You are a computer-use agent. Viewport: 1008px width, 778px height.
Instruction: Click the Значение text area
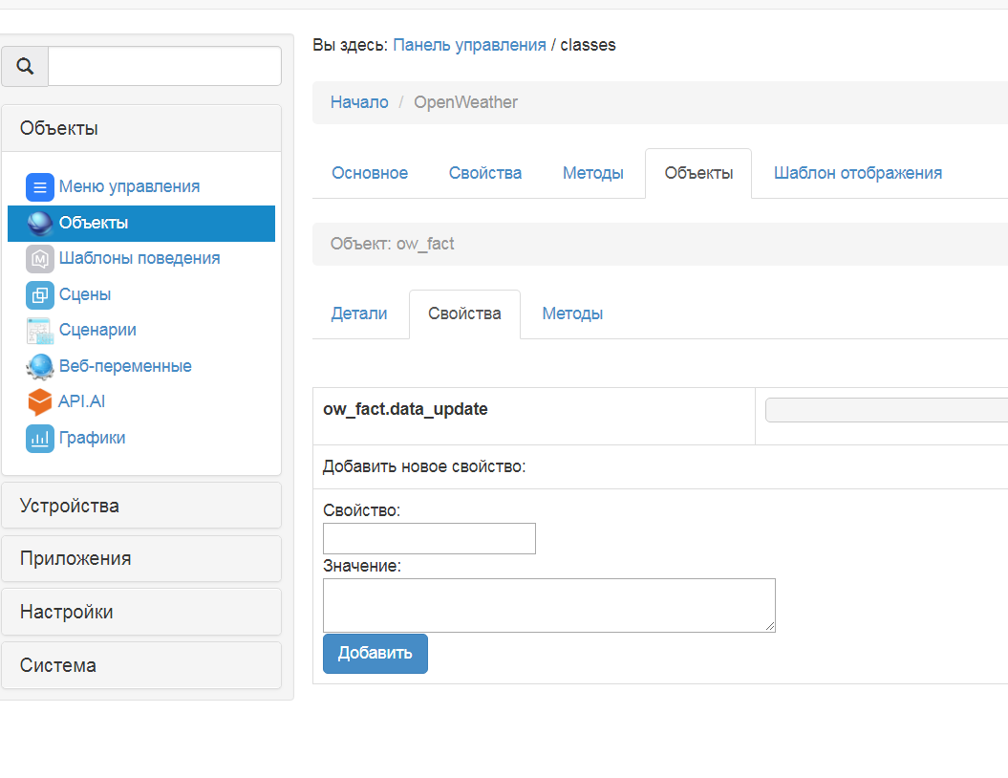click(x=548, y=604)
